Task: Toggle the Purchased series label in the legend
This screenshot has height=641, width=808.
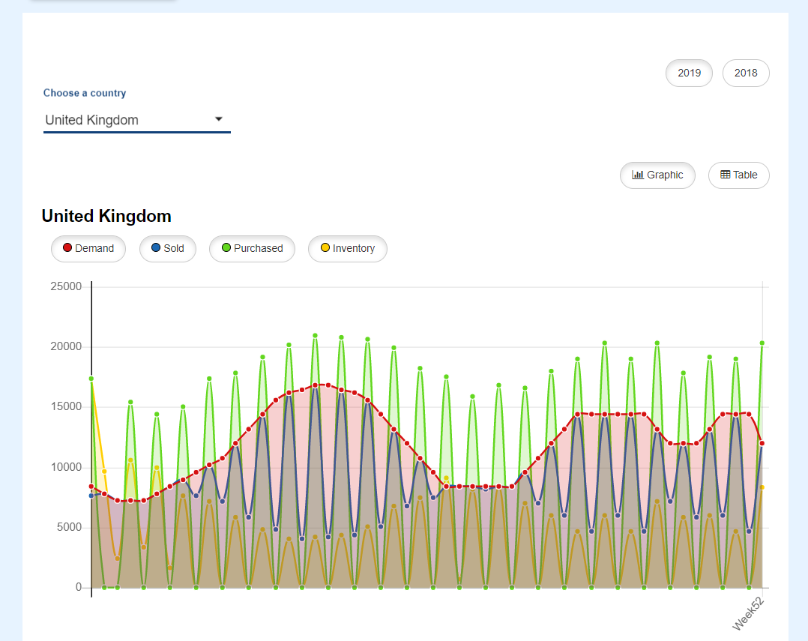Action: click(258, 248)
